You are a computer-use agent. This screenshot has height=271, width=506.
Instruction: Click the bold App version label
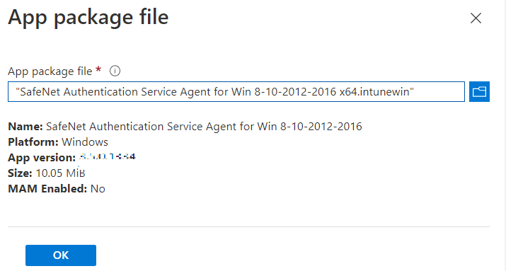42,158
